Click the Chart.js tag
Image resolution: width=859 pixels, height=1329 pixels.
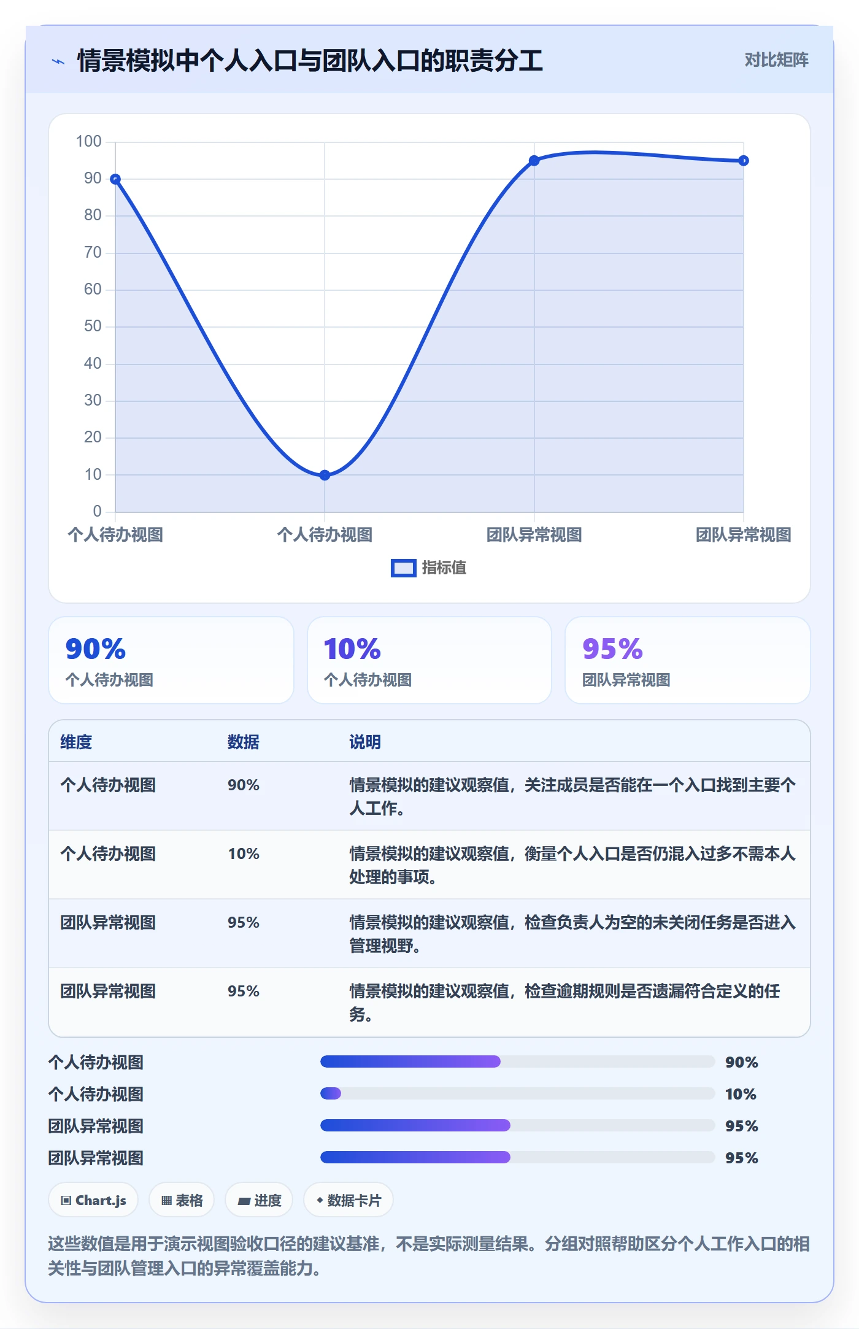pyautogui.click(x=93, y=1200)
